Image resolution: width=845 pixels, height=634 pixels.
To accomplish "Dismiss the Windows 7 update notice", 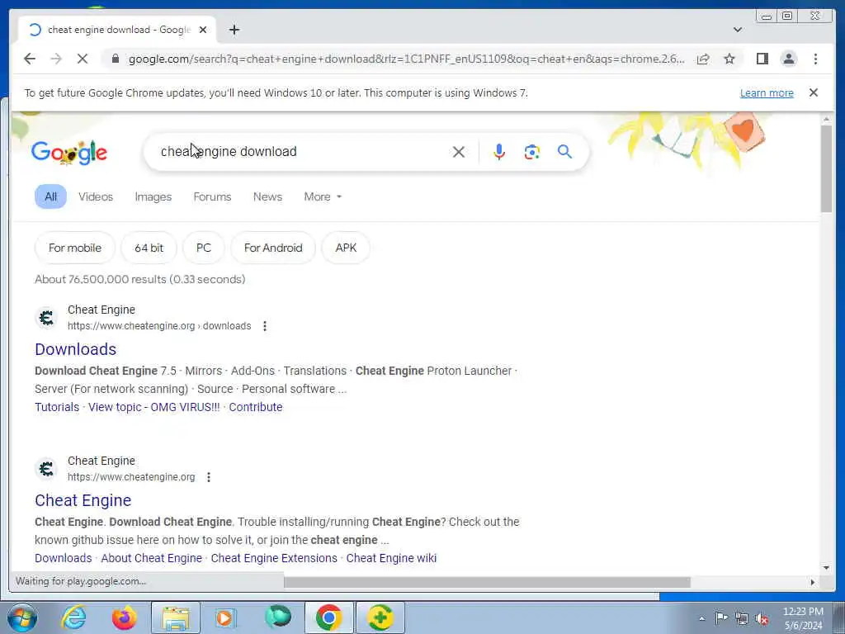I will (x=814, y=92).
